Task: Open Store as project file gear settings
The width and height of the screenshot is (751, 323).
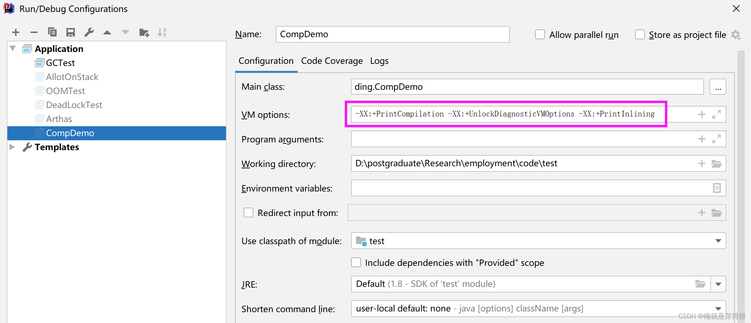Action: 736,35
